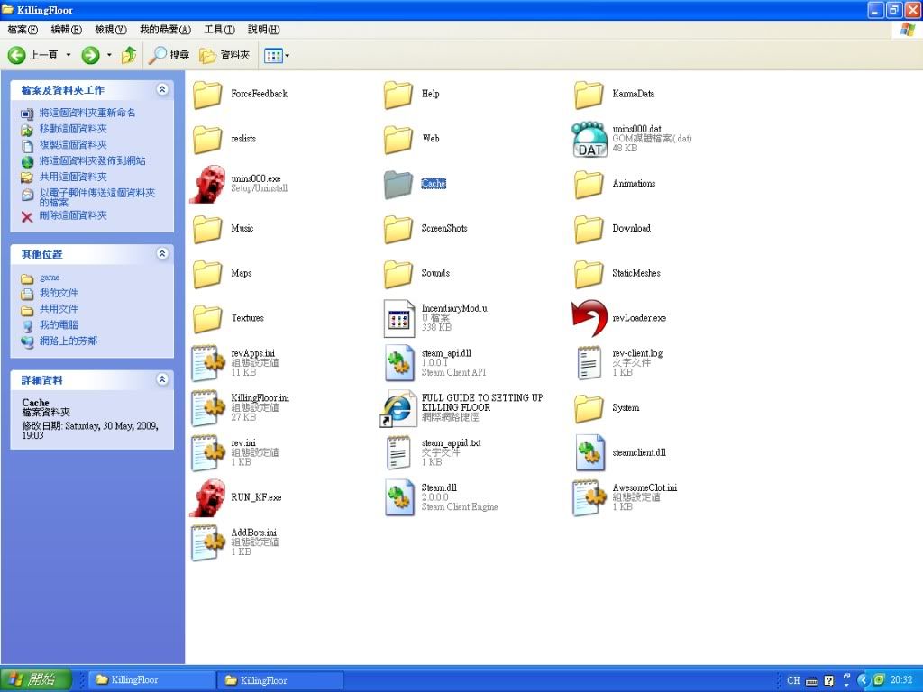Click the Up one level toolbar icon
The height and width of the screenshot is (692, 923).
click(129, 55)
